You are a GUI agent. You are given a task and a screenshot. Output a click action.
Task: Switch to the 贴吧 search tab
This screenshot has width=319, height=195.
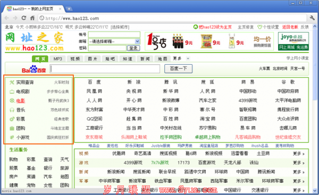coord(110,59)
